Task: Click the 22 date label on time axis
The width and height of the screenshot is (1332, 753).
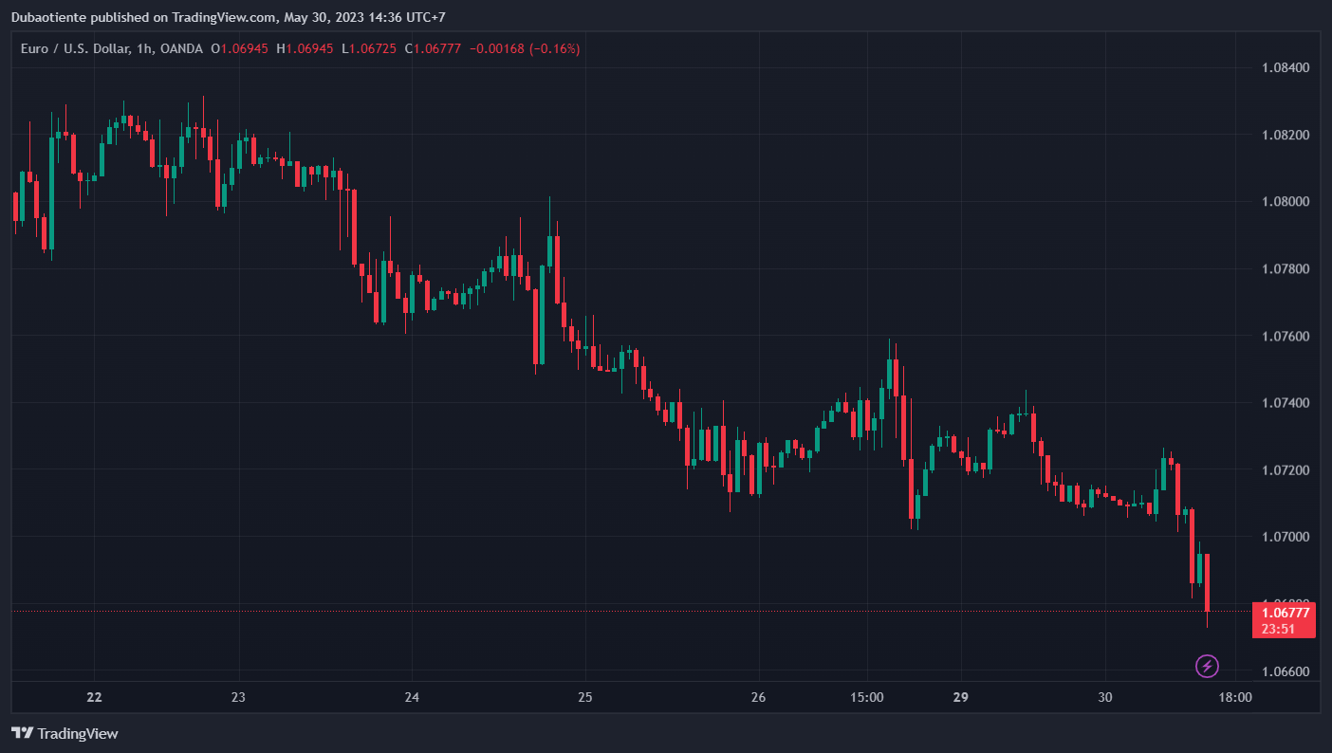Action: click(x=94, y=697)
